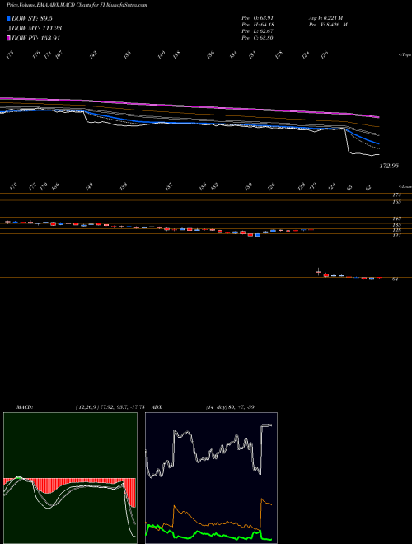Click the 'Pre C: 63.80' close value

[258, 38]
